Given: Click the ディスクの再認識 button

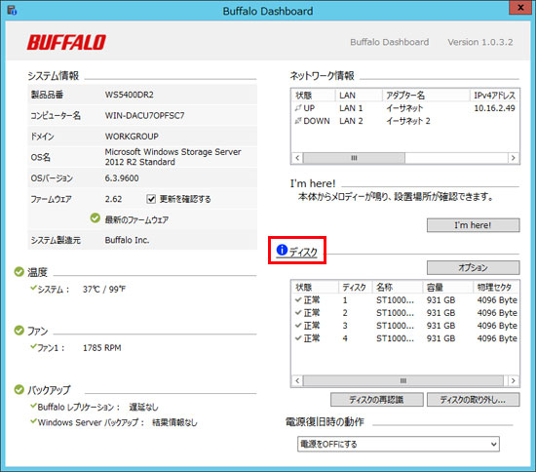Looking at the screenshot, I should pyautogui.click(x=377, y=400).
